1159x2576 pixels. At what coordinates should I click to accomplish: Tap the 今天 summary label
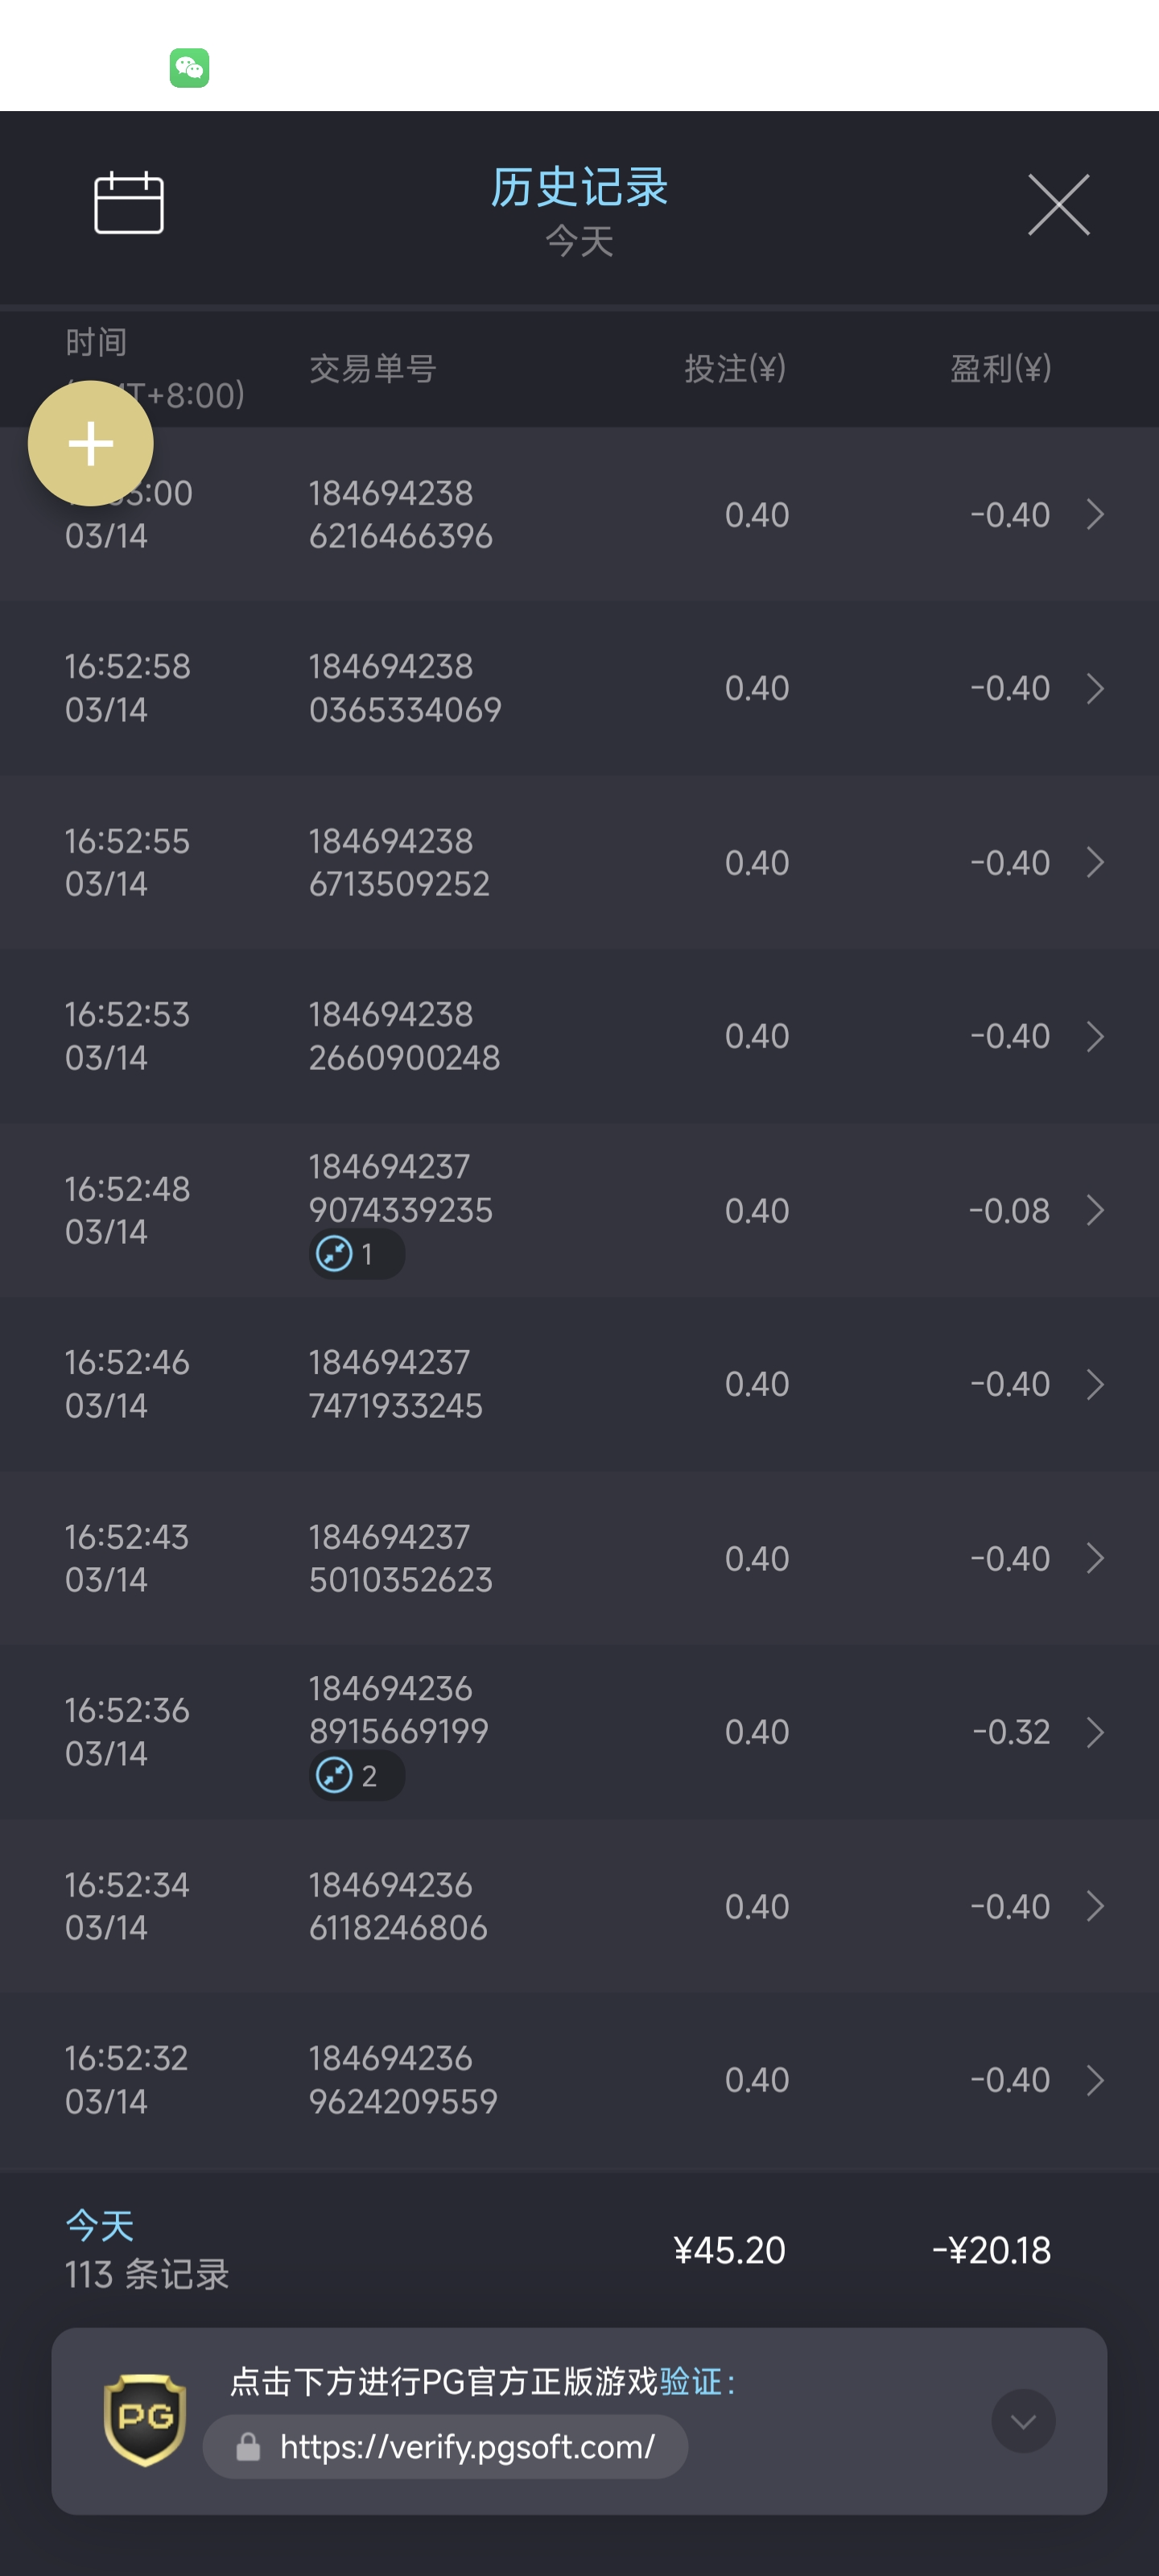99,2226
